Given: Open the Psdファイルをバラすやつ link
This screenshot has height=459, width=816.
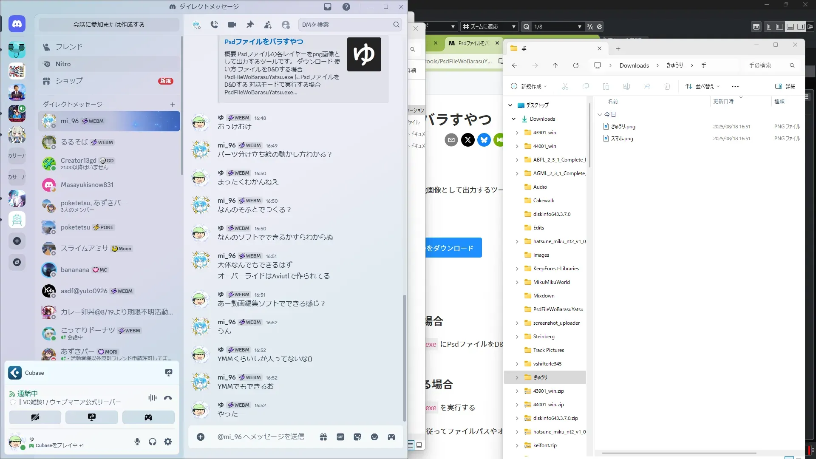Looking at the screenshot, I should (x=263, y=42).
